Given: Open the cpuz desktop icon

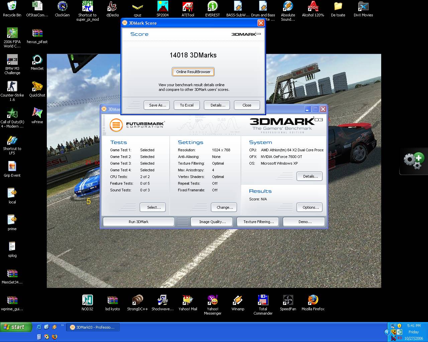Looking at the screenshot, I should 137,9.
